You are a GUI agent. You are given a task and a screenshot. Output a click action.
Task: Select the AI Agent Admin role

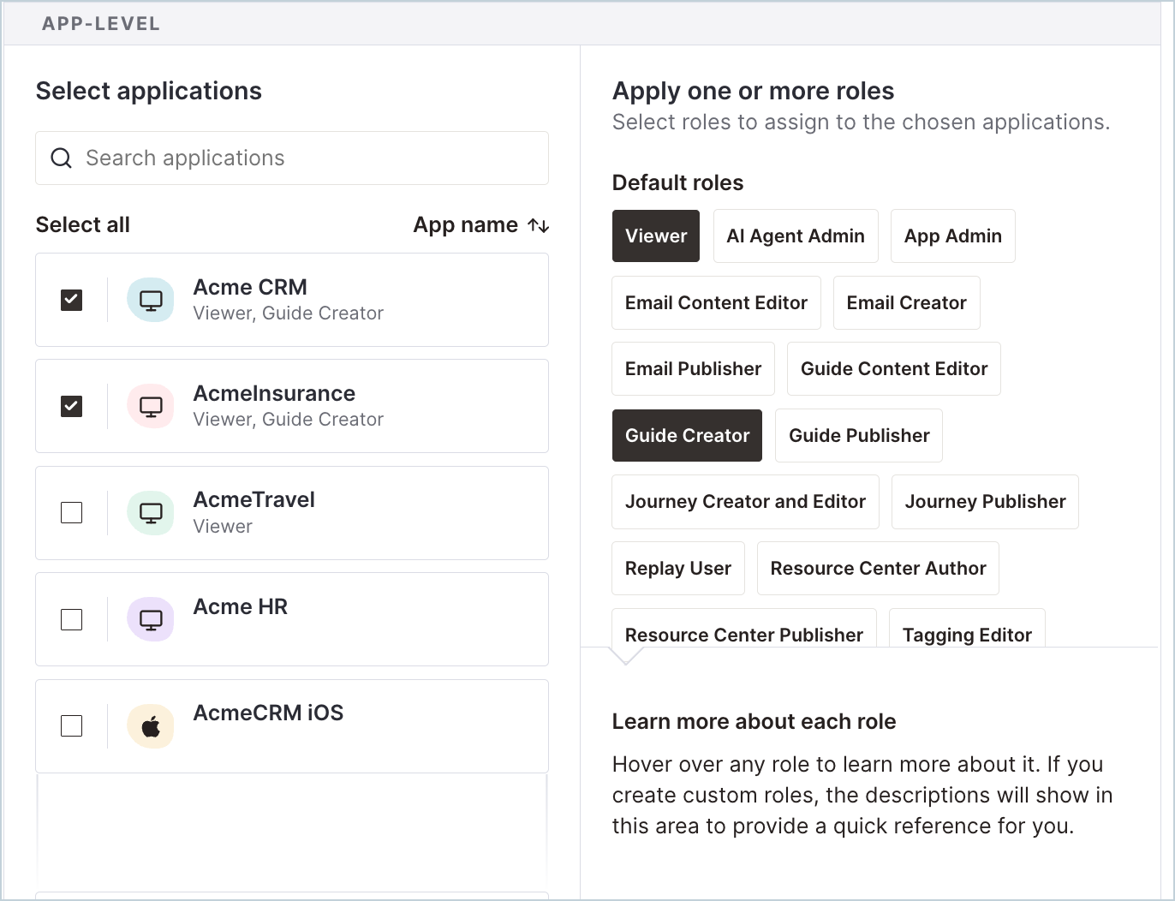click(796, 236)
